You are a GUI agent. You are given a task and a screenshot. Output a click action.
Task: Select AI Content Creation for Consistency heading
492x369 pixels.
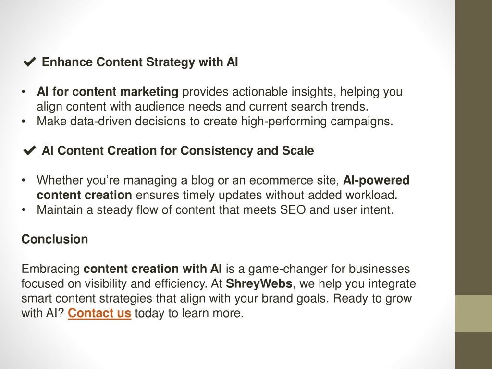(178, 150)
